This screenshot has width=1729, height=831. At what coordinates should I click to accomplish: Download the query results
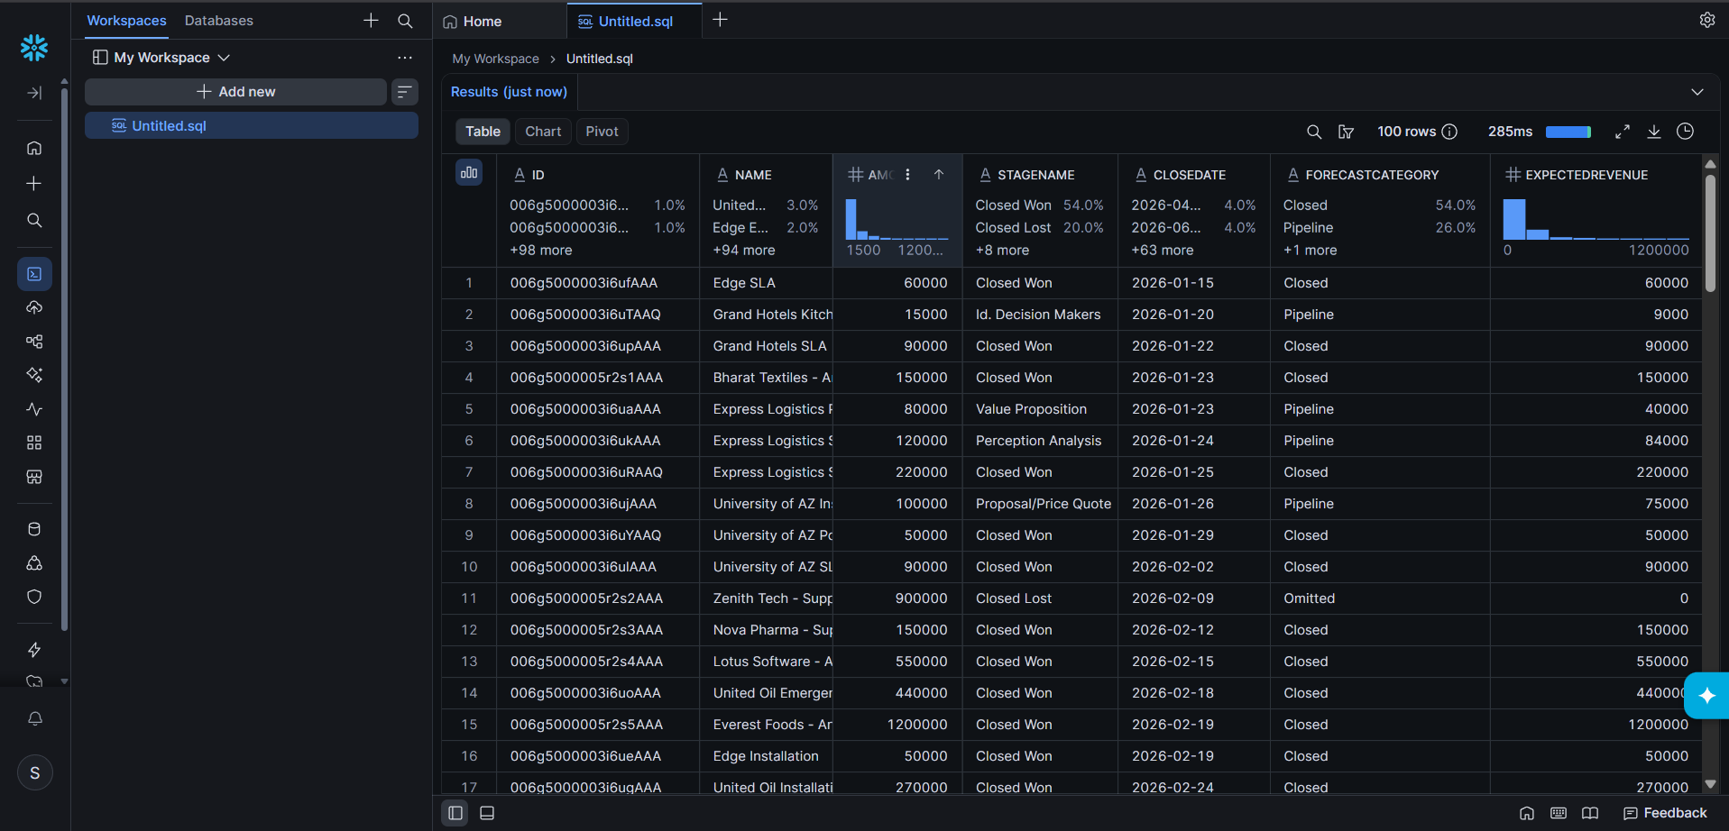1653,132
